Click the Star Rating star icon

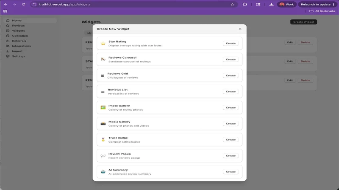[103, 43]
